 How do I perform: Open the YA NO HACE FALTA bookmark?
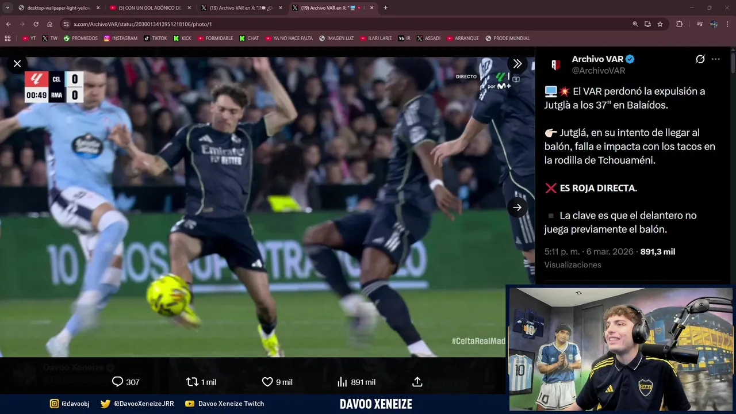pyautogui.click(x=289, y=39)
